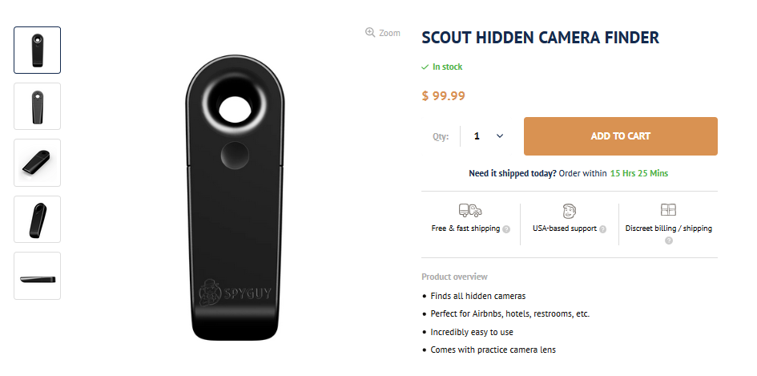Click the Discreet billing / shipping label
This screenshot has height=376, width=757.
tap(668, 228)
